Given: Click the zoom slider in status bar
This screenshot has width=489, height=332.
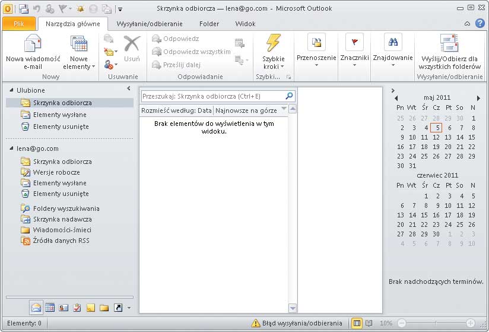Looking at the screenshot, I should pos(437,323).
